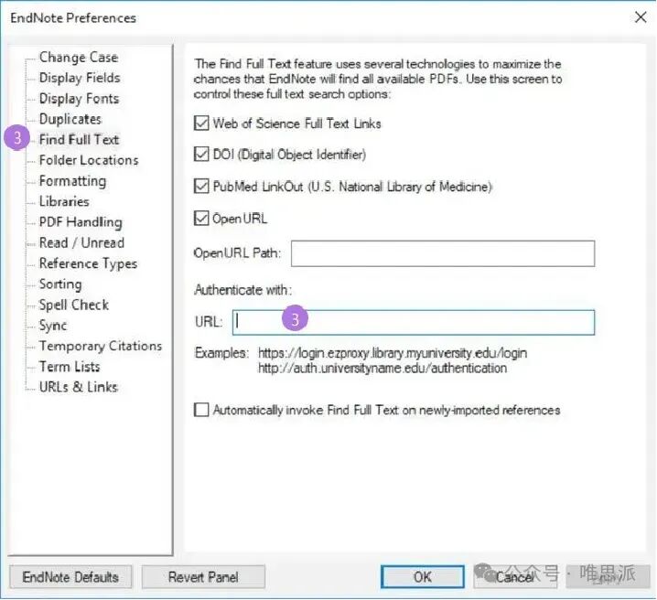Select URLs & Links category
This screenshot has width=657, height=600.
click(x=79, y=387)
